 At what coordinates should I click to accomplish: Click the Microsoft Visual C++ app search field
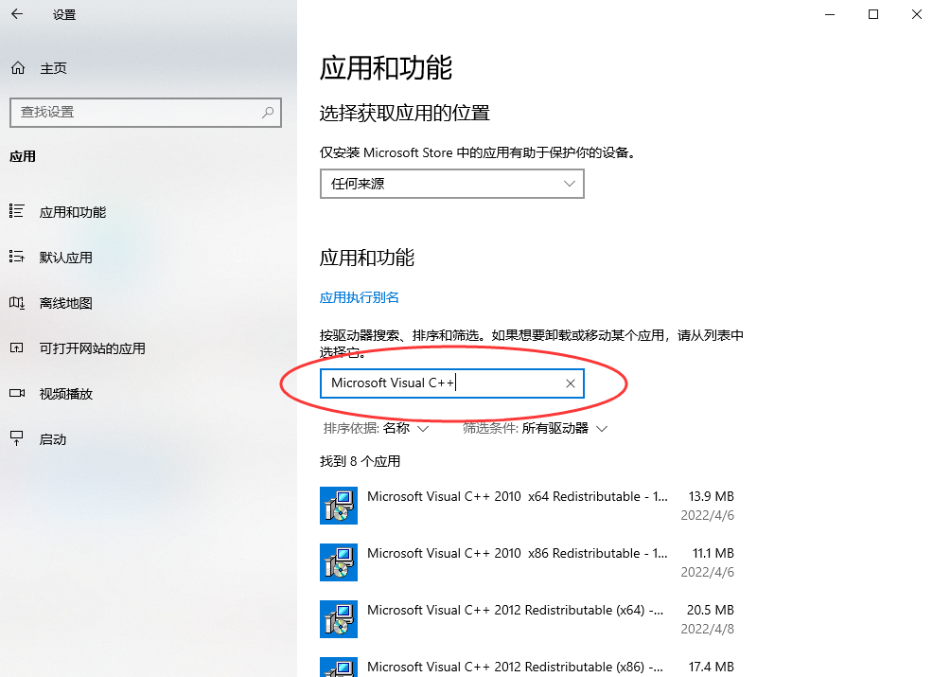pos(451,383)
